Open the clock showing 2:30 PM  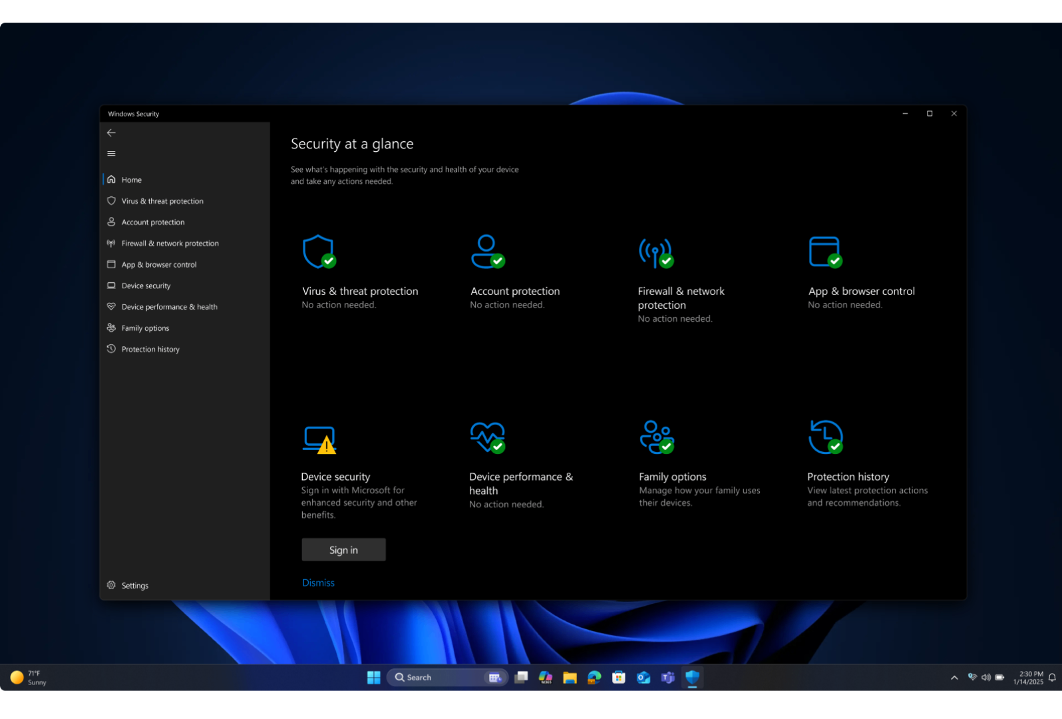tap(1028, 678)
